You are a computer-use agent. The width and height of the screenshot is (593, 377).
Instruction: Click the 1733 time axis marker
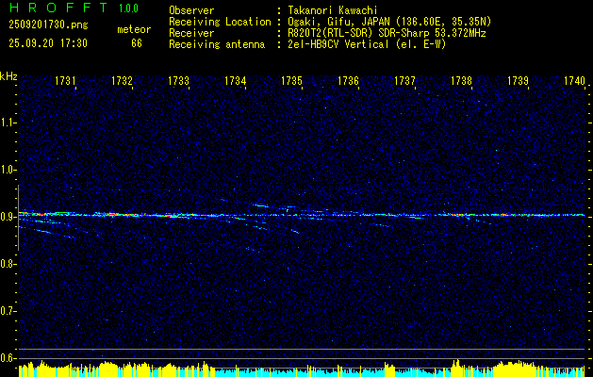point(178,80)
